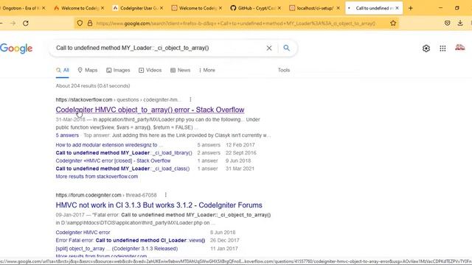Click the padlock site security icon
The height and width of the screenshot is (265, 472).
90,23
